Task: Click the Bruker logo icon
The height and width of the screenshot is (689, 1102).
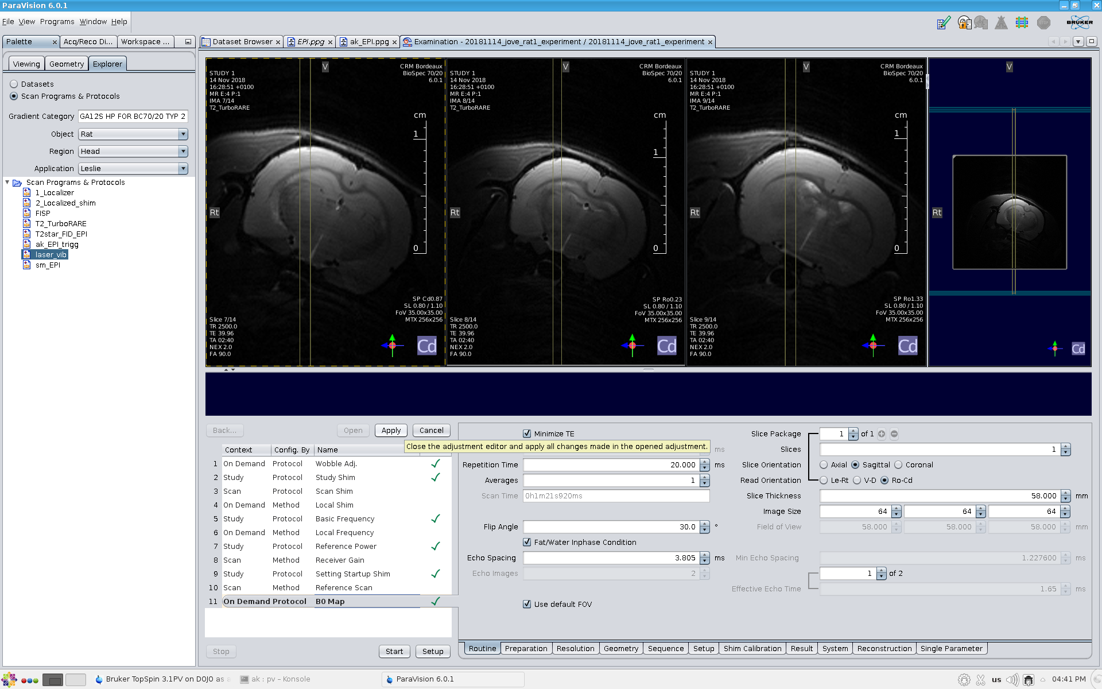Action: [1080, 23]
